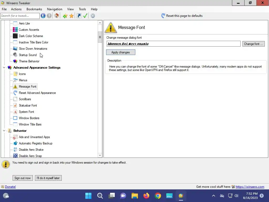The image size is (269, 202).
Task: Click Apply changes button
Action: point(121,52)
